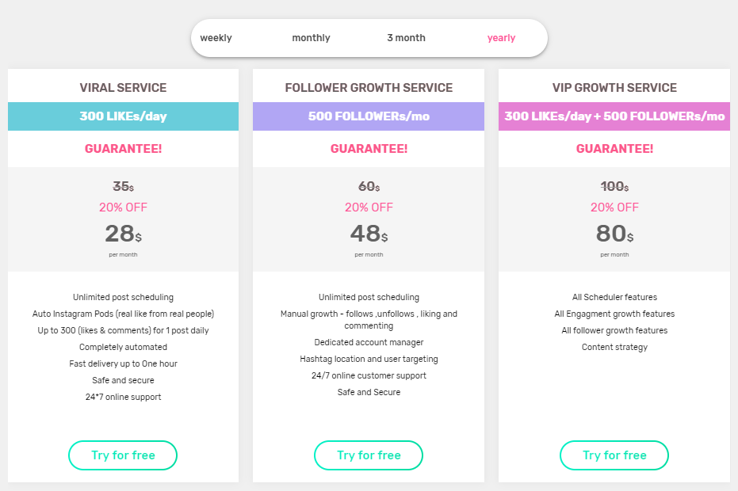Click the 80$ per month price
This screenshot has width=738, height=491.
pyautogui.click(x=614, y=234)
